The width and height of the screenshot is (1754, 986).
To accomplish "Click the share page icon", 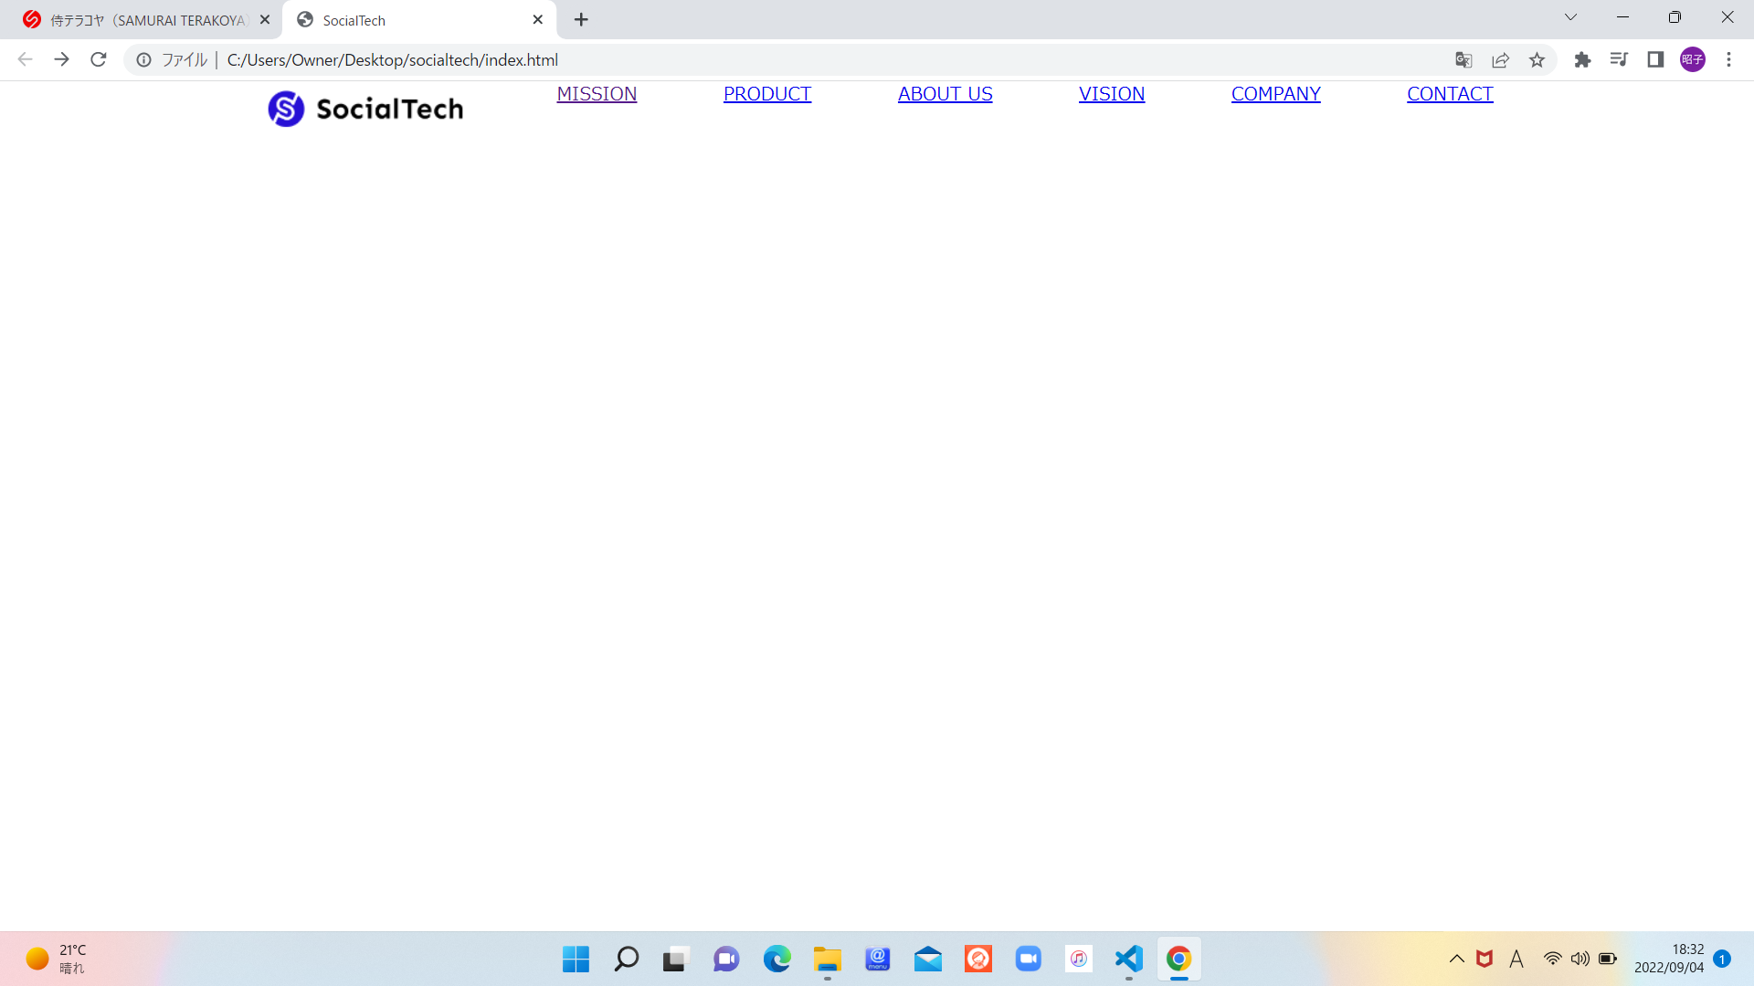I will 1500,60.
